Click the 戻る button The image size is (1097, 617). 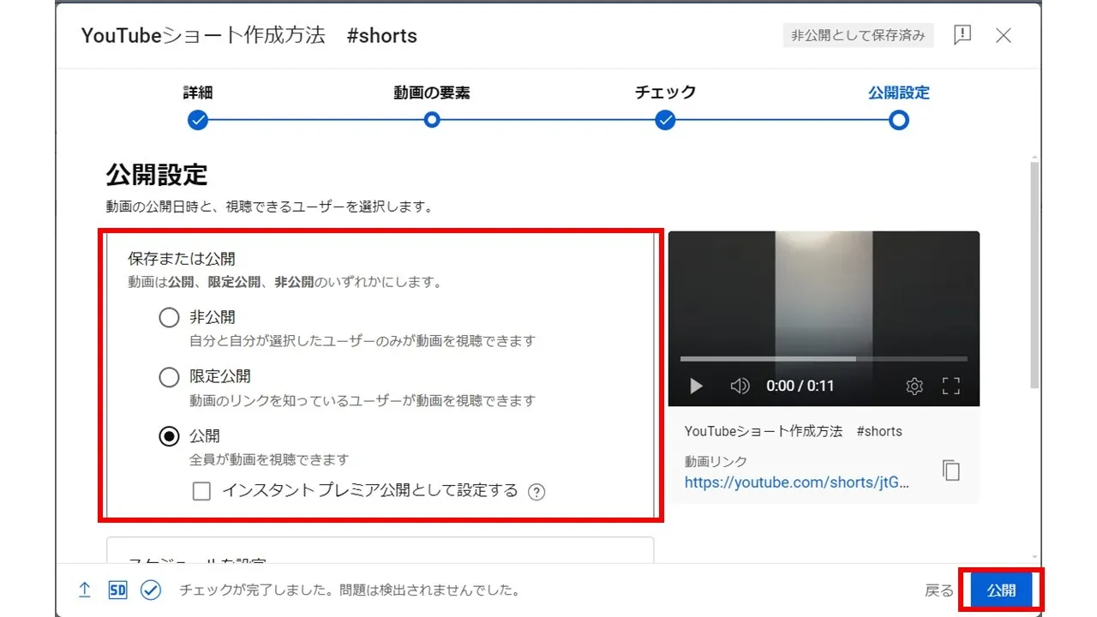[x=939, y=590]
